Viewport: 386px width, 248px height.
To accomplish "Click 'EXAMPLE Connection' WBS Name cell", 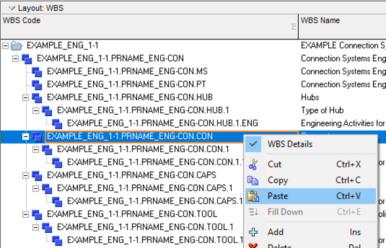I will pos(343,45).
